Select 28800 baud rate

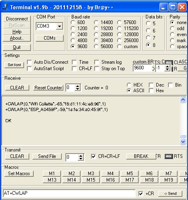(x=96, y=34)
